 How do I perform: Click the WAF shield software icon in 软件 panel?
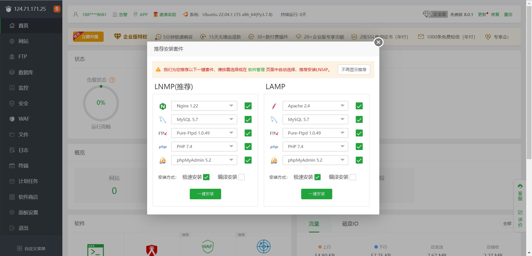(207, 247)
